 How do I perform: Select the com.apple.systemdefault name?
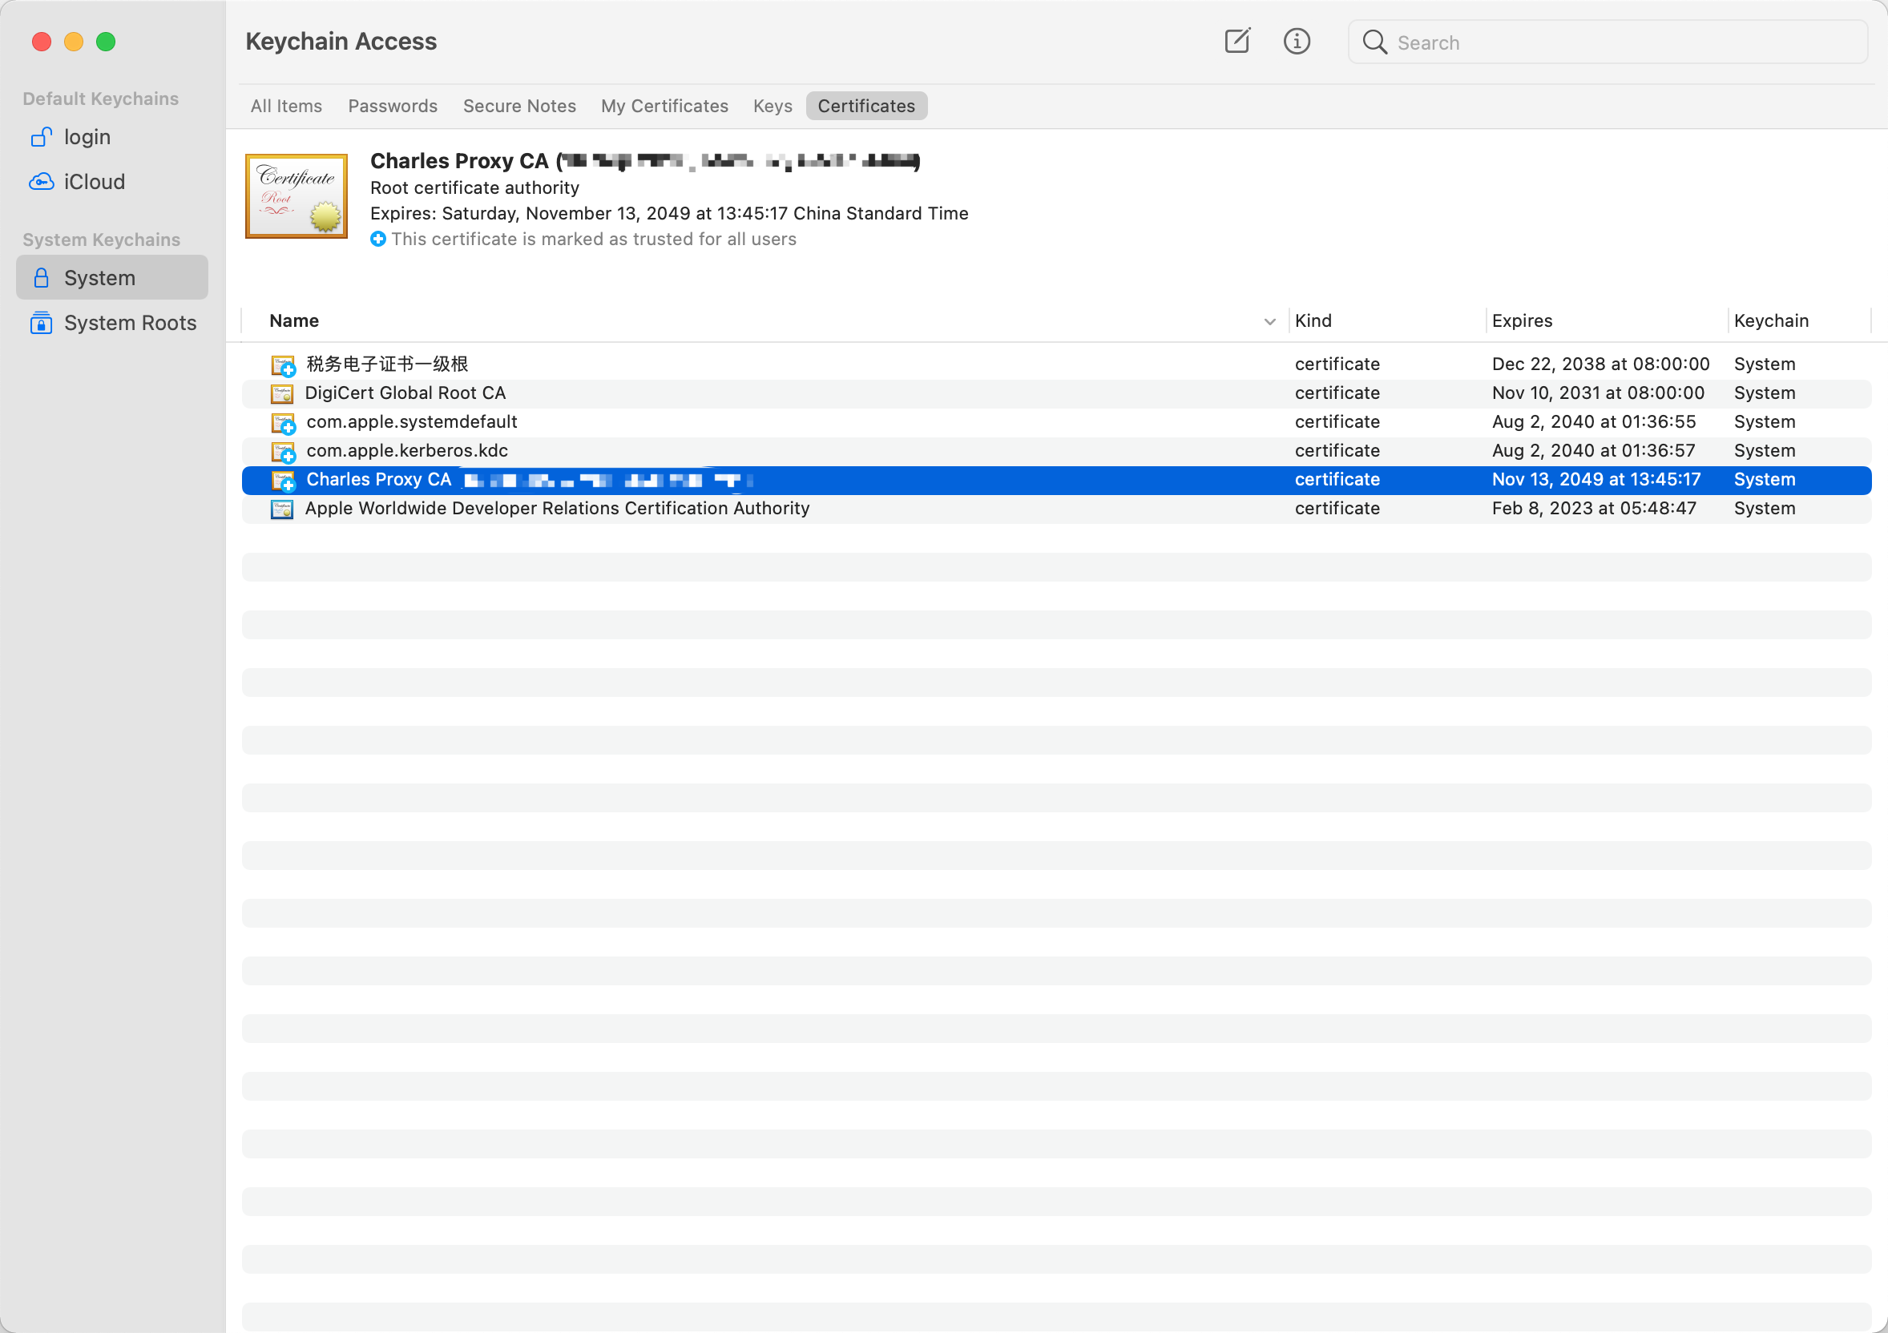[412, 421]
